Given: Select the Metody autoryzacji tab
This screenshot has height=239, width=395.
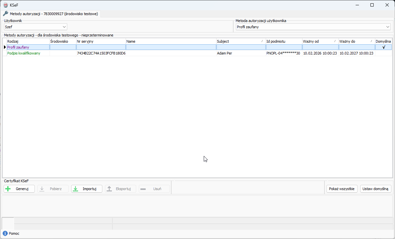Looking at the screenshot, I should pyautogui.click(x=51, y=14).
